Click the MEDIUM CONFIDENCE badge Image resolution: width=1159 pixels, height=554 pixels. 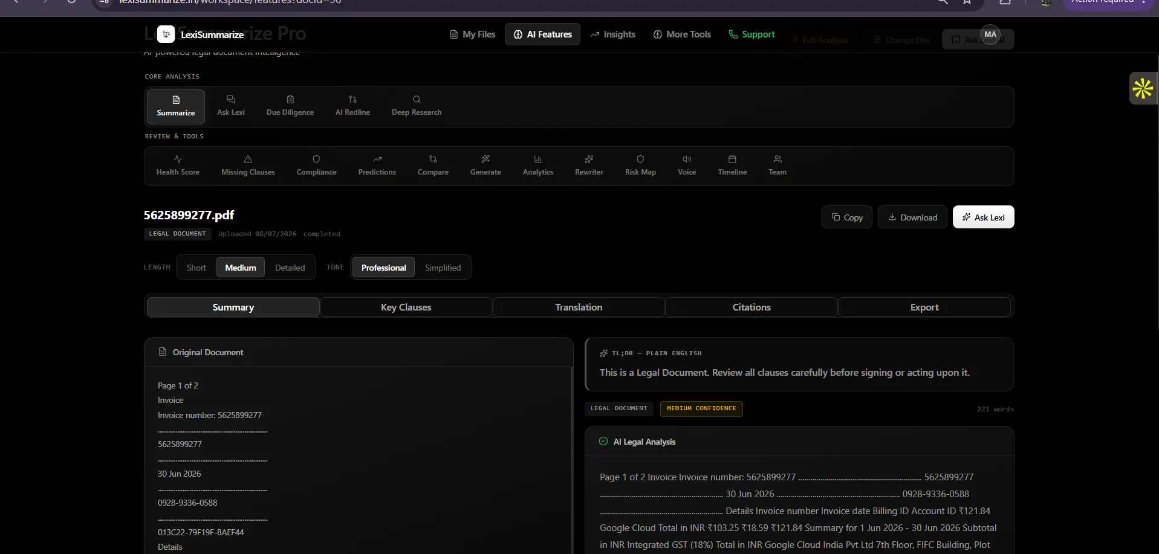(x=701, y=408)
